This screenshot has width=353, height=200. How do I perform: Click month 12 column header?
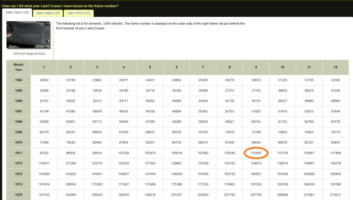pyautogui.click(x=335, y=67)
